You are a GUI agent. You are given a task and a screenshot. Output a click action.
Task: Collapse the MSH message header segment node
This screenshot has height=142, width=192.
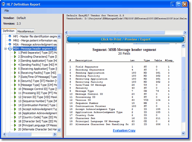tap(5, 49)
